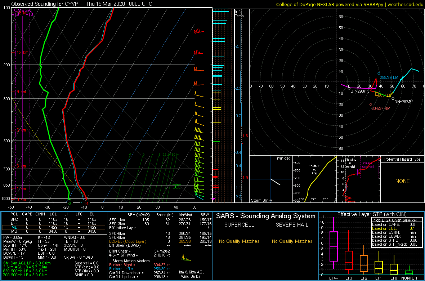Open the SR Wind v. Height inset
The height and width of the screenshot is (281, 425).
(359, 179)
